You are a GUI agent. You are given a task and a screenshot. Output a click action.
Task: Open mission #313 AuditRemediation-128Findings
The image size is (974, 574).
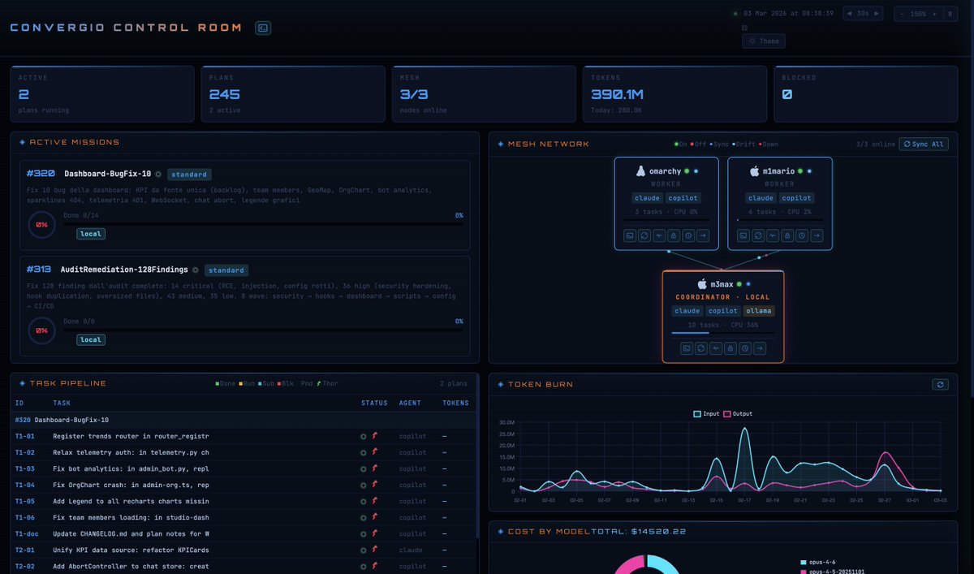(244, 306)
